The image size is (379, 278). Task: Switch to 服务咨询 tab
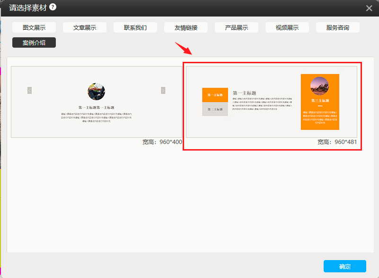click(x=338, y=27)
